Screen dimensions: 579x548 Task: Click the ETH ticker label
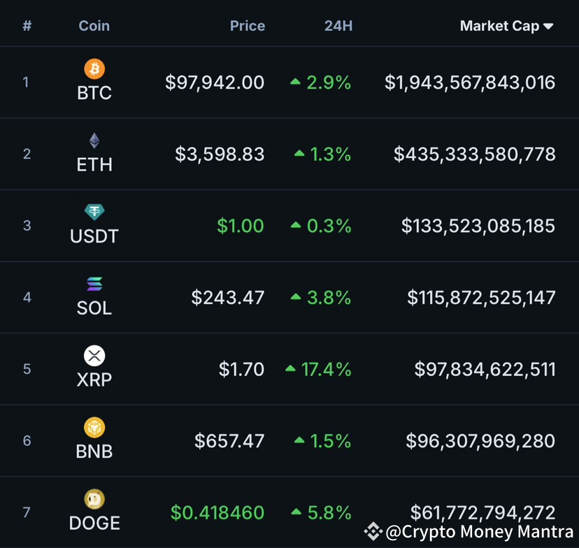[x=94, y=165]
